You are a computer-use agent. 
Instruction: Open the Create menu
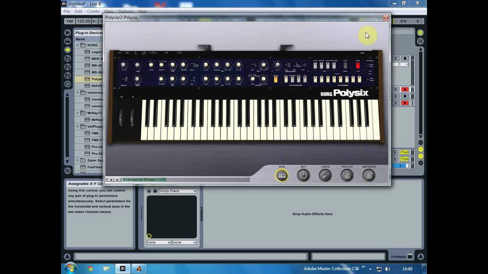tap(93, 11)
